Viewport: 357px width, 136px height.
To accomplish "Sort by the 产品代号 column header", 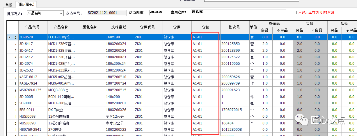I will pyautogui.click(x=32, y=27).
